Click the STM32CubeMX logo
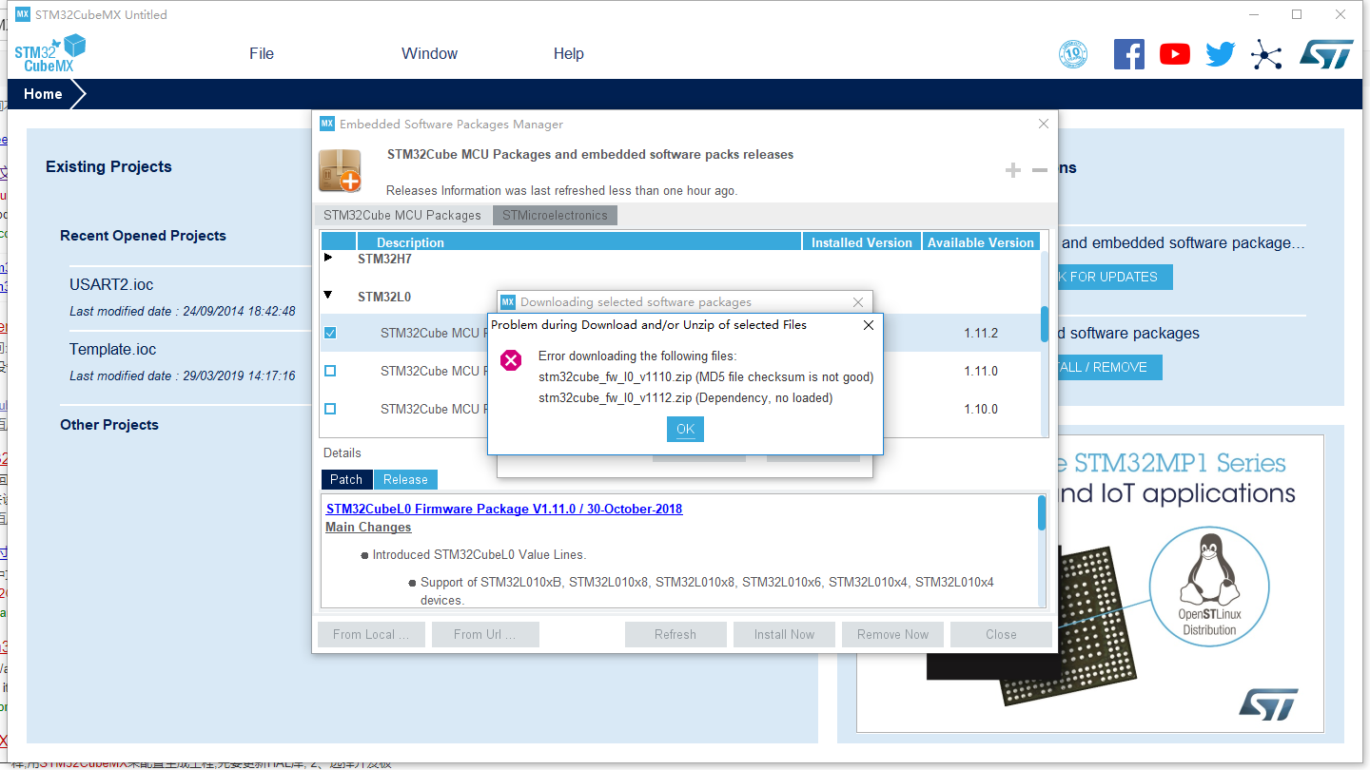Image resolution: width=1370 pixels, height=770 pixels. point(50,53)
